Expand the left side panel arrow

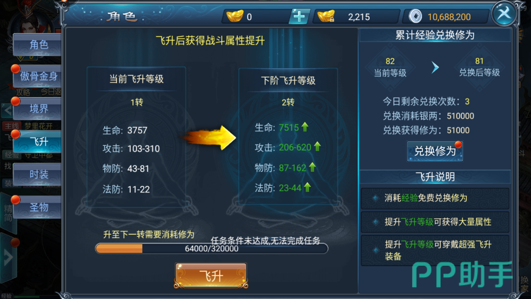(8, 257)
